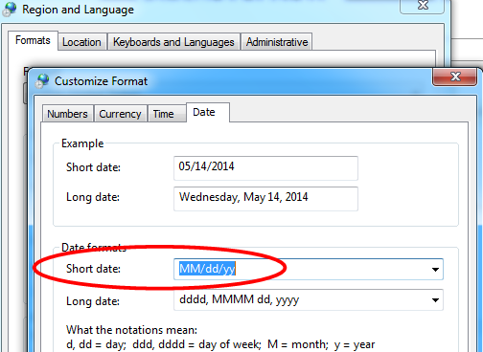The width and height of the screenshot is (483, 352).
Task: Close the Customize Format dialog
Action: point(455,77)
